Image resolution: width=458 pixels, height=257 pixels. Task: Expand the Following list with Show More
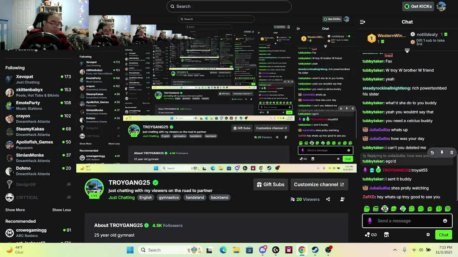[x=15, y=210]
